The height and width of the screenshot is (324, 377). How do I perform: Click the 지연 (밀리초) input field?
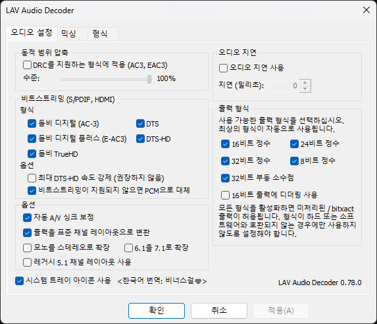click(x=283, y=86)
